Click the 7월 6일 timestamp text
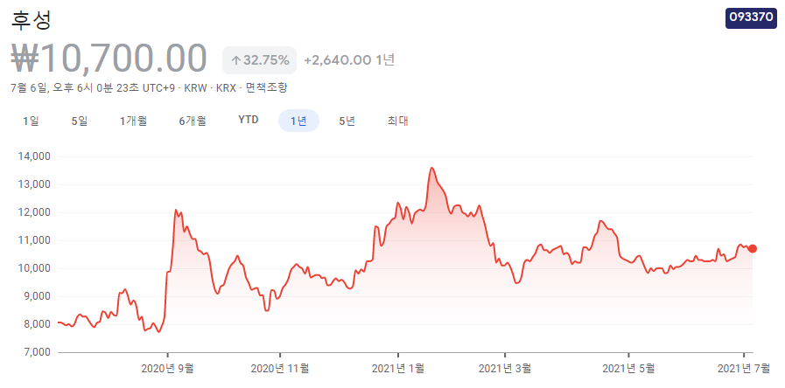This screenshot has height=388, width=785. [93, 88]
